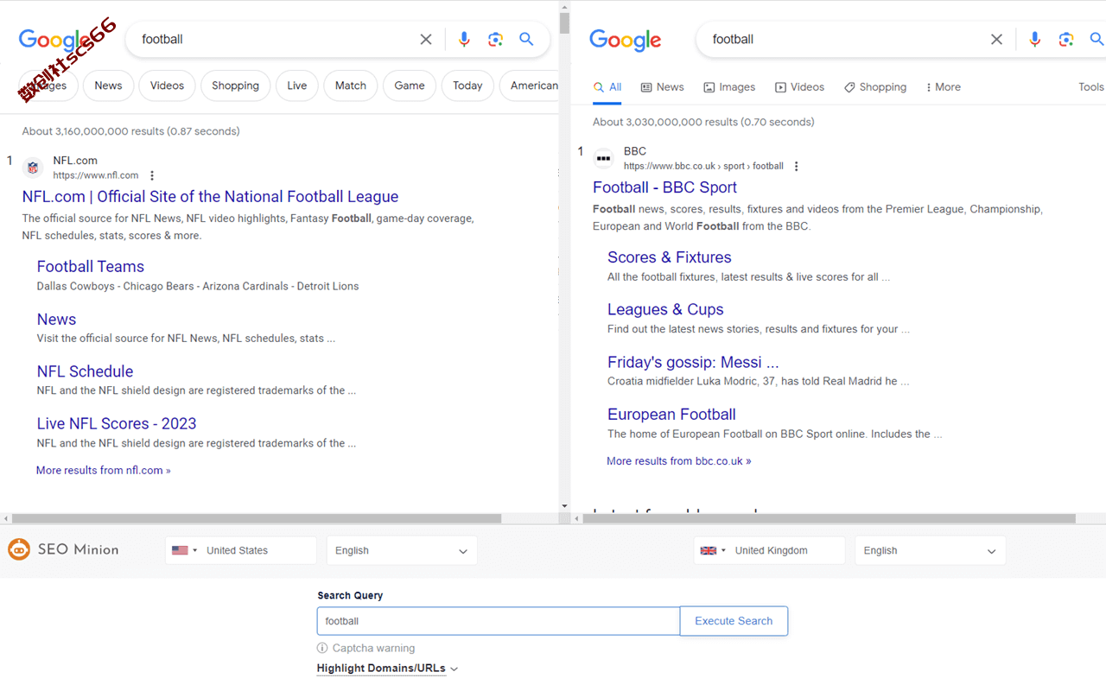Open United States flag country selector
The height and width of the screenshot is (691, 1106).
[185, 550]
